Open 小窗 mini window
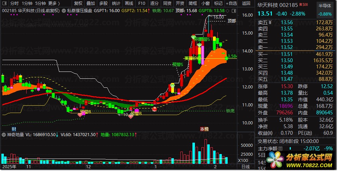 click(206, 3)
